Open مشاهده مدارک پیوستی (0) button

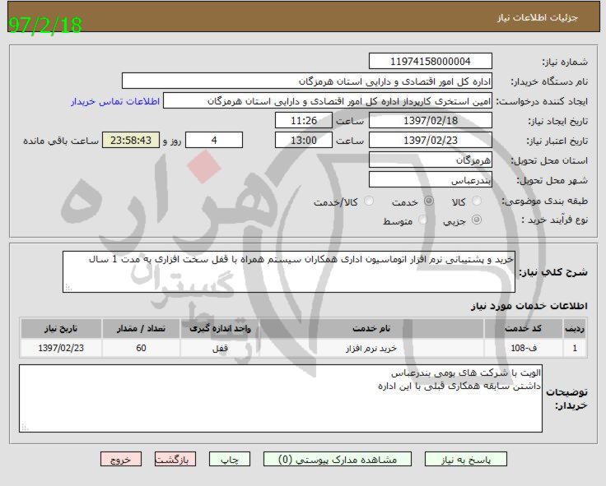(x=338, y=460)
